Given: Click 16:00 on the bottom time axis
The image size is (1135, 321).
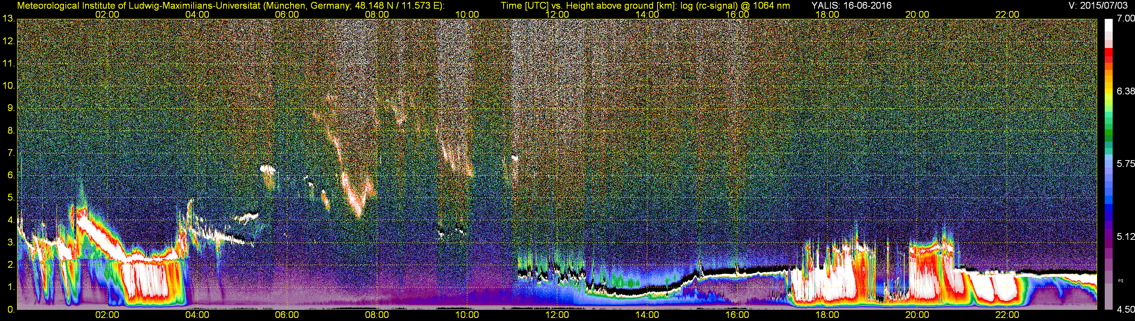Looking at the screenshot, I should [737, 315].
